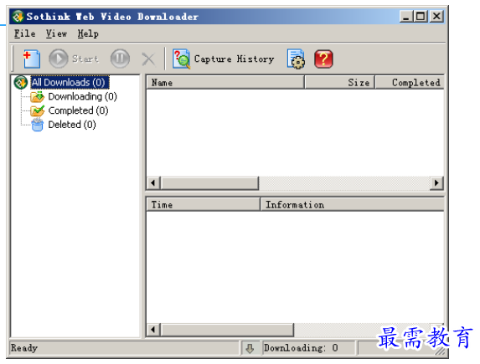This screenshot has width=480, height=364.
Task: Click the All Downloads globe icon
Action: 21,82
